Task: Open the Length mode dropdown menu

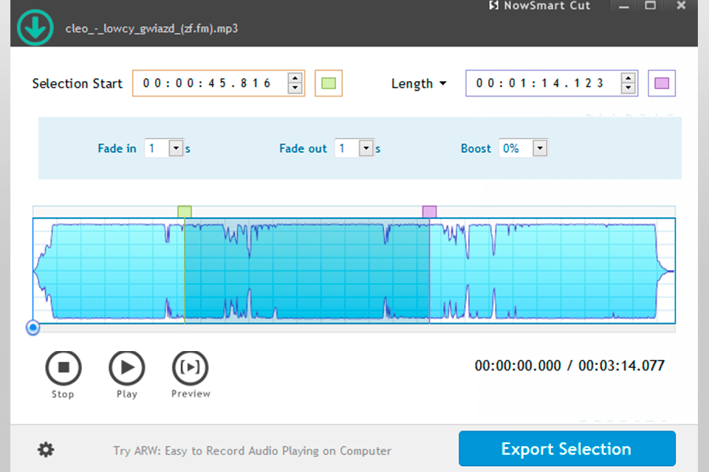Action: coord(419,83)
